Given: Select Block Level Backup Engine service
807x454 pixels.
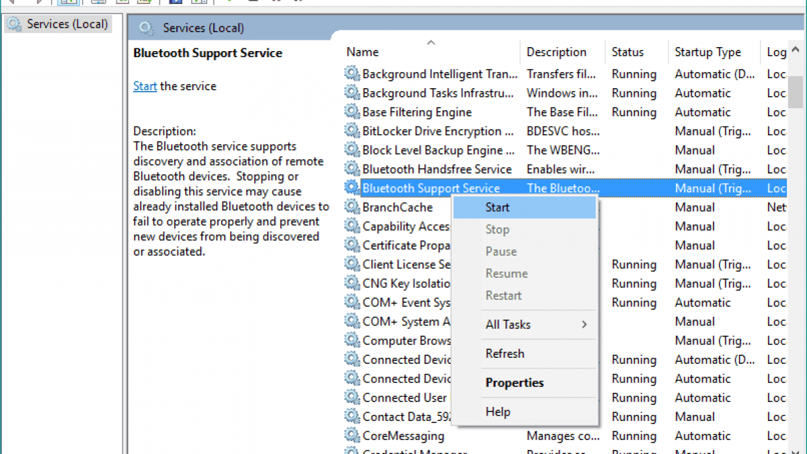Looking at the screenshot, I should click(438, 150).
